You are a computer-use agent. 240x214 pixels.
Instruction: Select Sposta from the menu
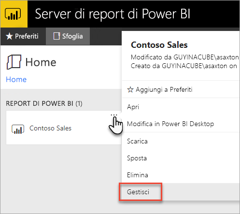[181, 158]
